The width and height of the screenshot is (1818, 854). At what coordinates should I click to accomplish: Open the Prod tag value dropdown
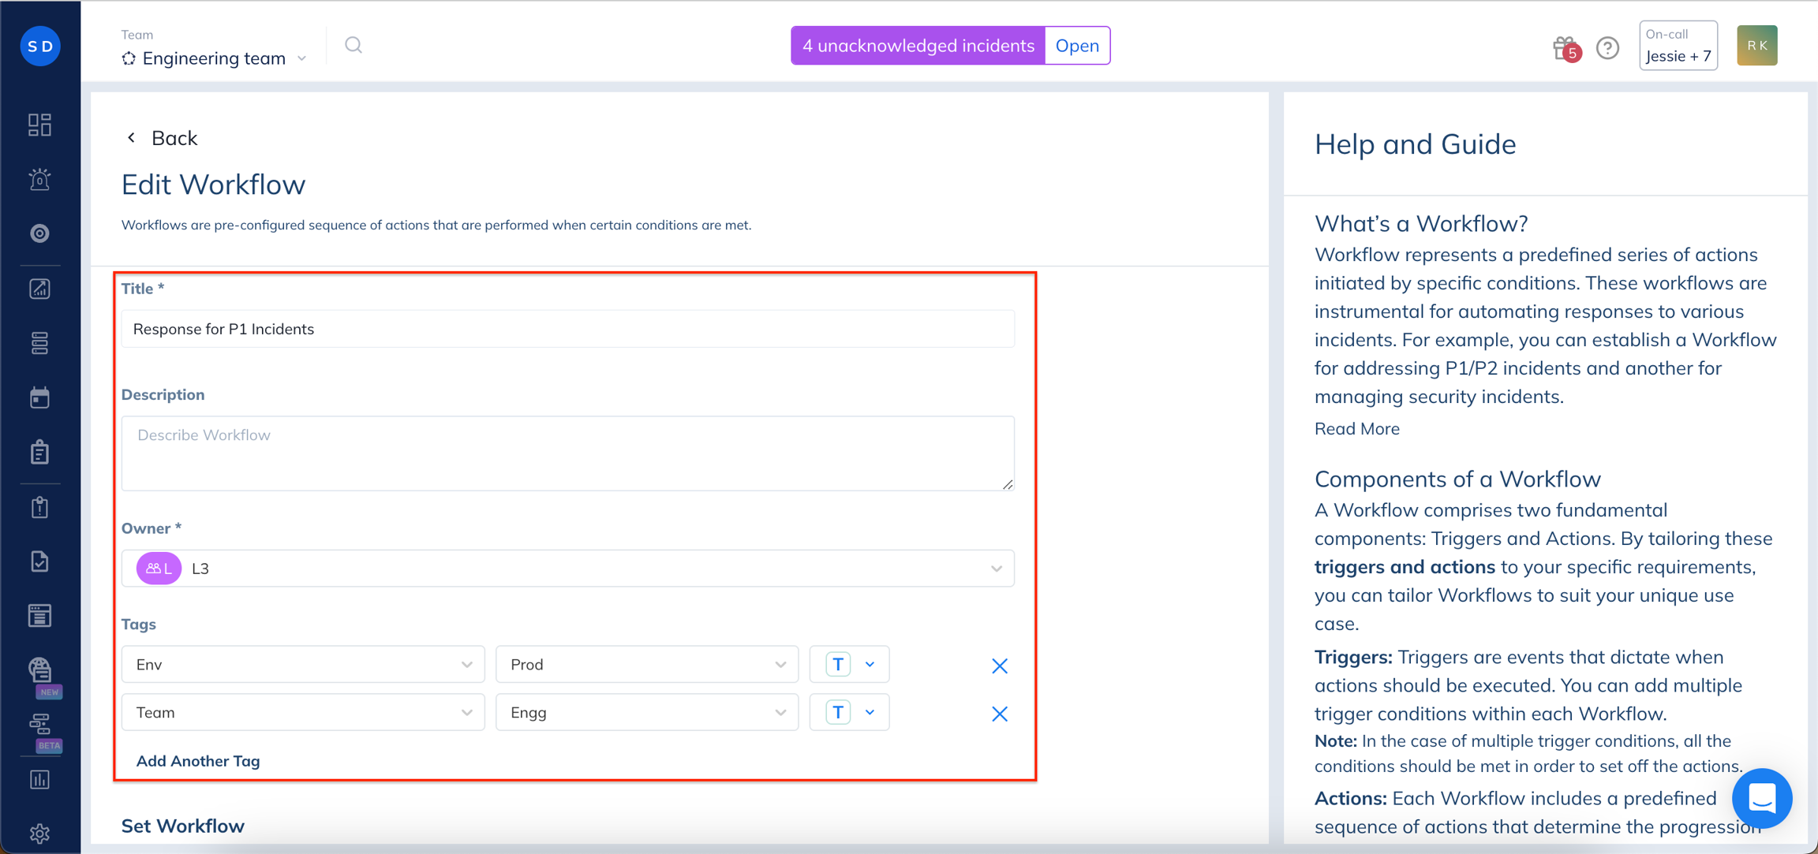[647, 664]
